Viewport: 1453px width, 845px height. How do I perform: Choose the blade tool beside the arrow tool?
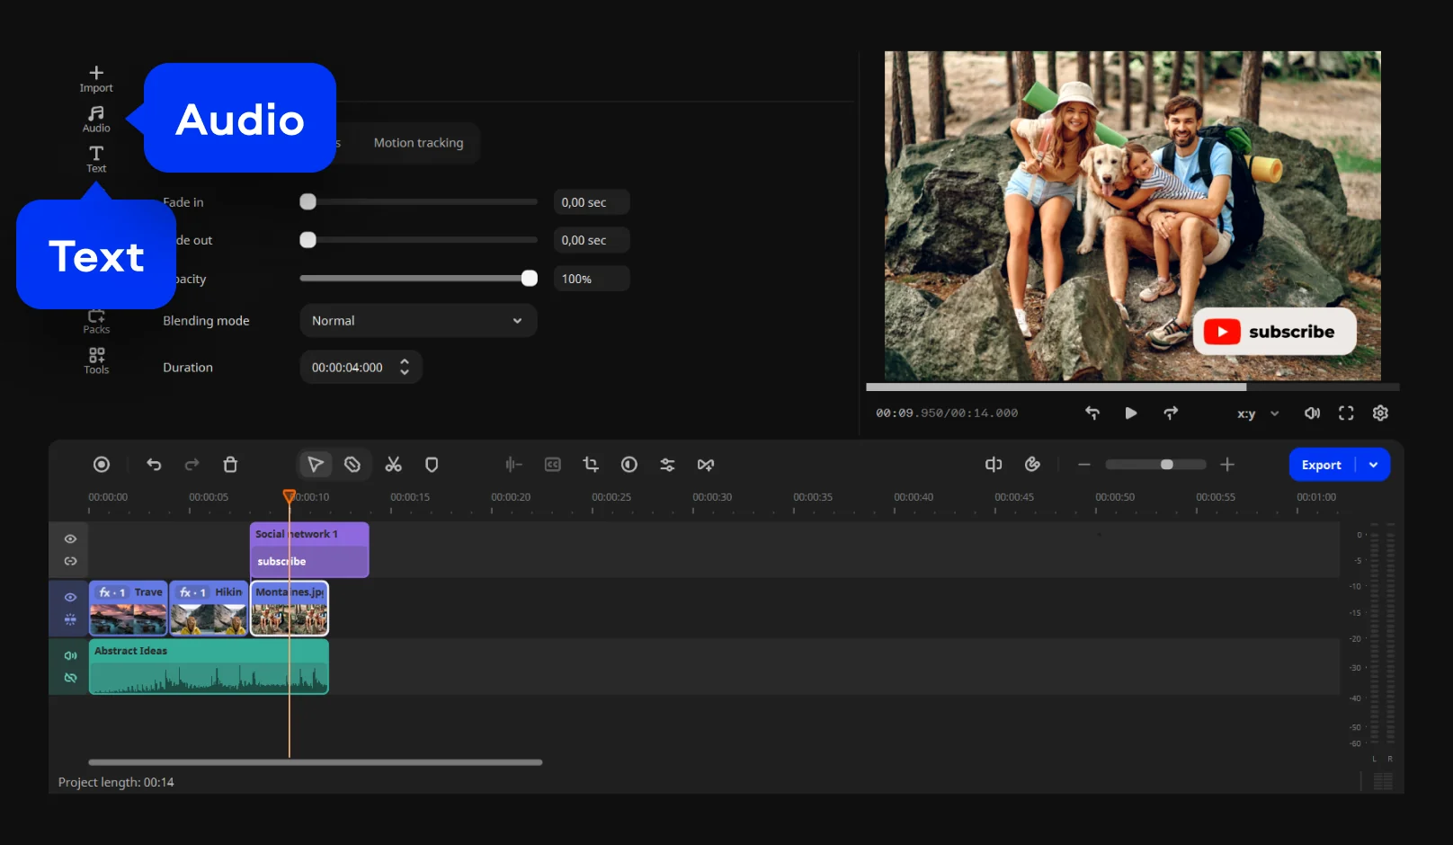click(x=352, y=465)
